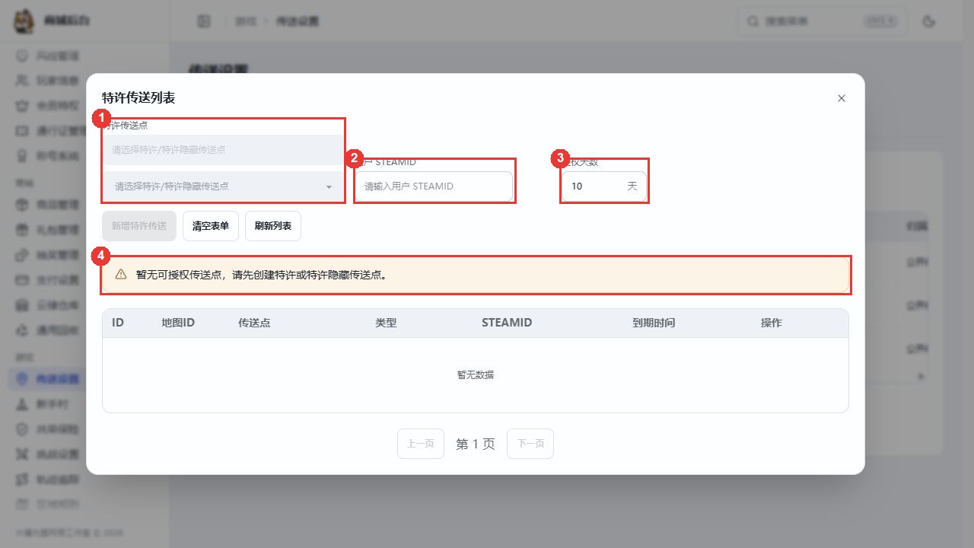Click the 传送点 column header
The width and height of the screenshot is (974, 548).
(x=254, y=323)
